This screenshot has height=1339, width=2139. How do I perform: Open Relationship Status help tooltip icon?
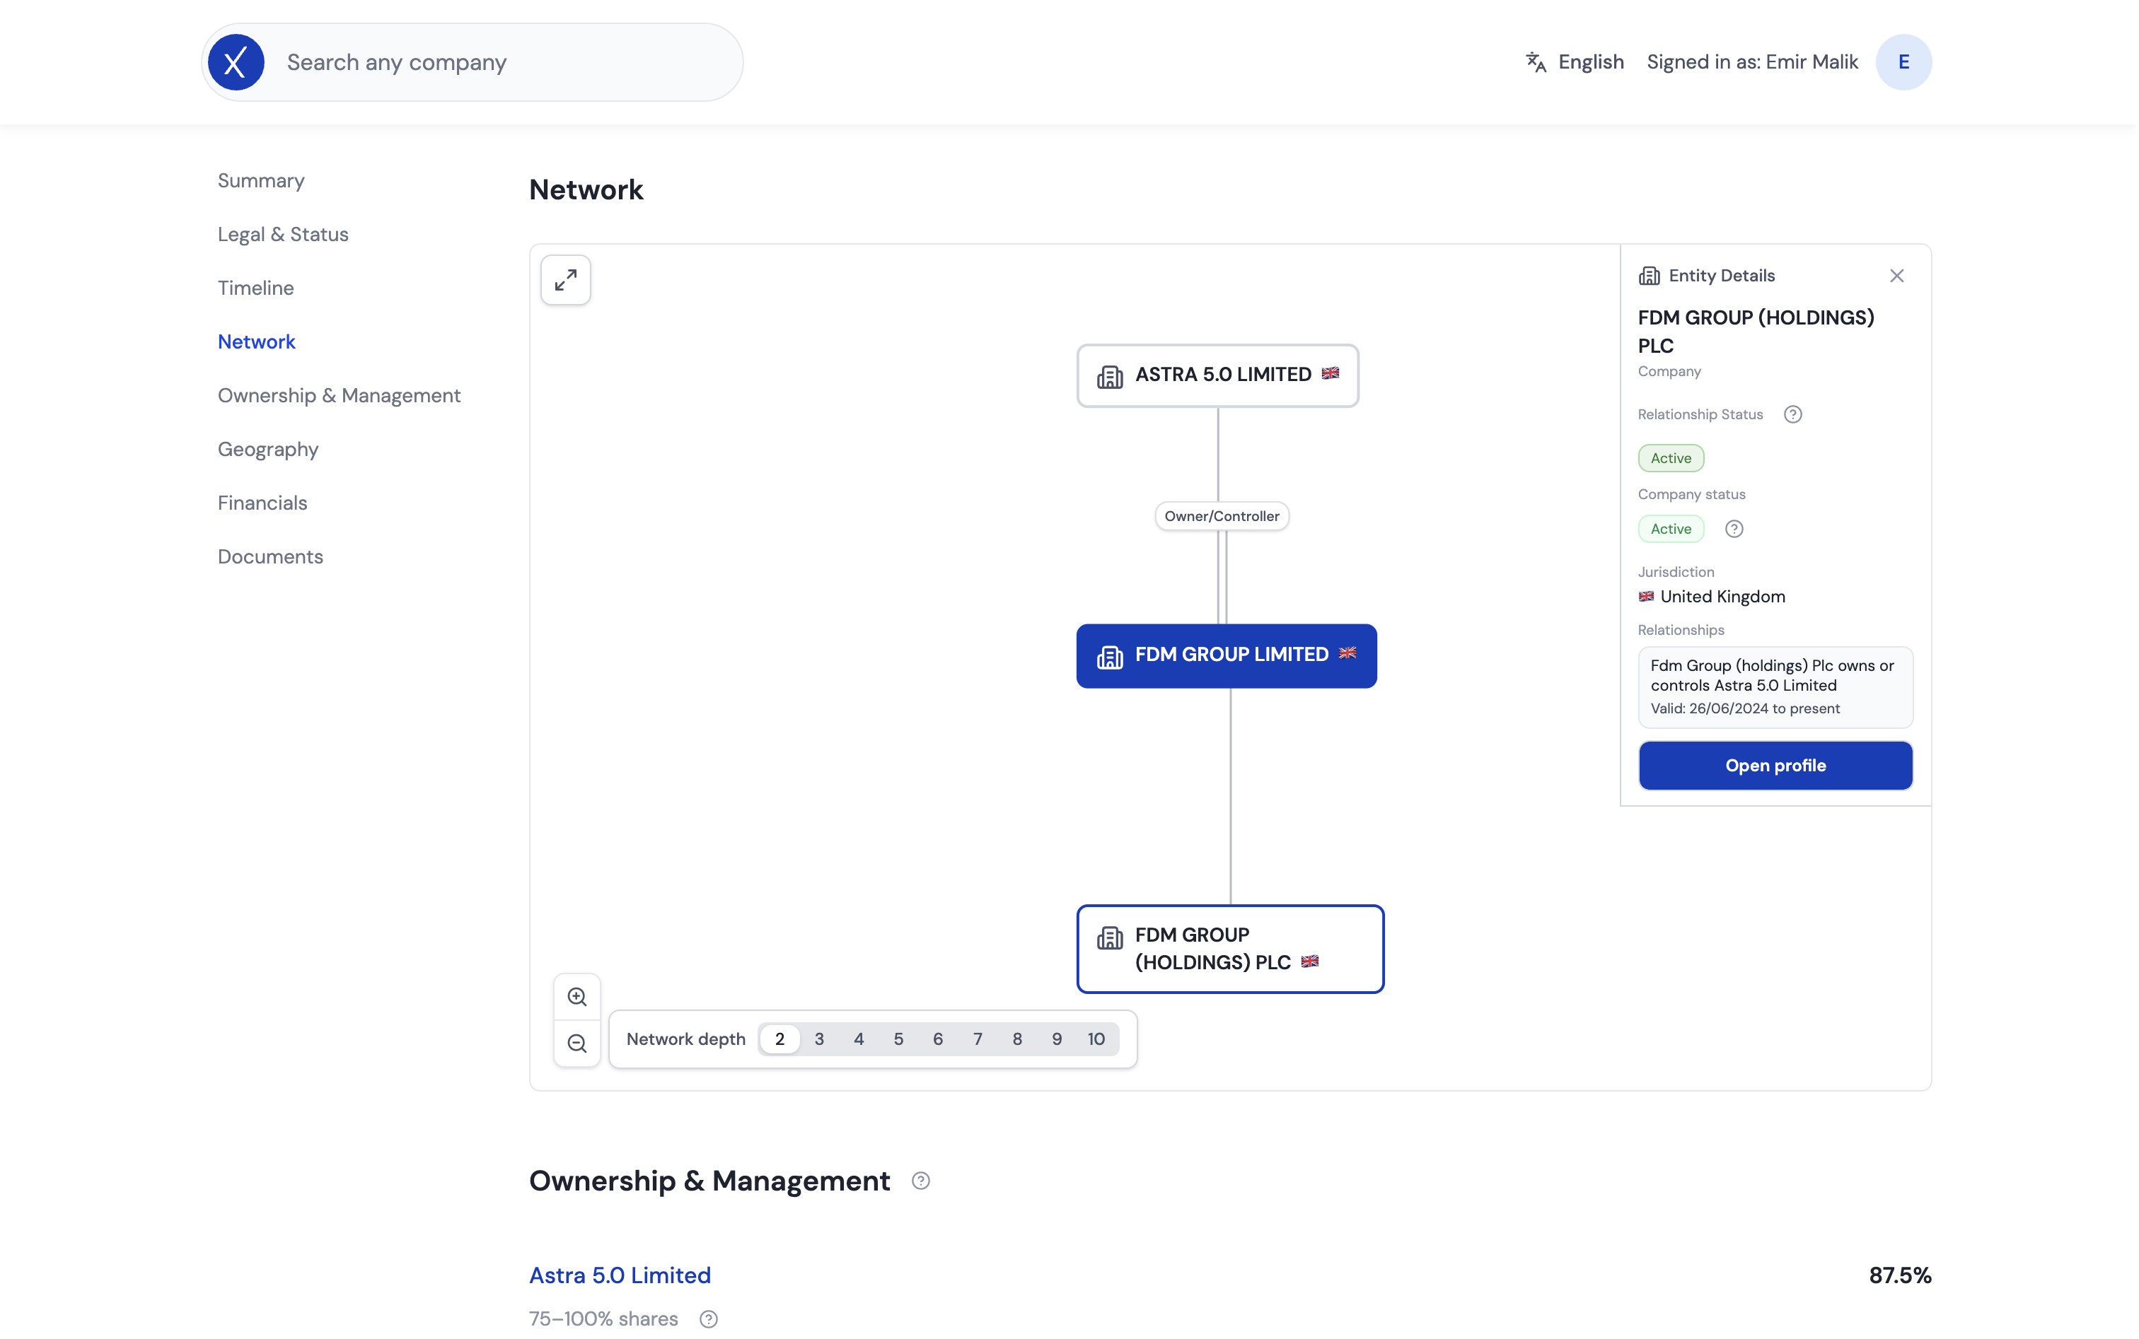click(x=1792, y=414)
